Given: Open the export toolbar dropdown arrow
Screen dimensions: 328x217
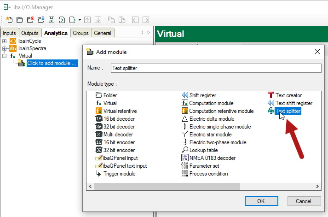Looking at the screenshot, I should [x=80, y=20].
